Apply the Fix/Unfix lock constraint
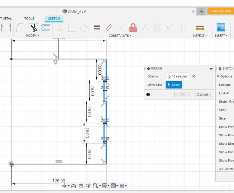Screen dimensions: 234x193 (x=133, y=28)
